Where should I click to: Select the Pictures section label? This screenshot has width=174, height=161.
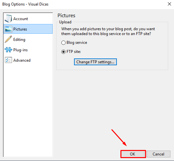pos(20,29)
